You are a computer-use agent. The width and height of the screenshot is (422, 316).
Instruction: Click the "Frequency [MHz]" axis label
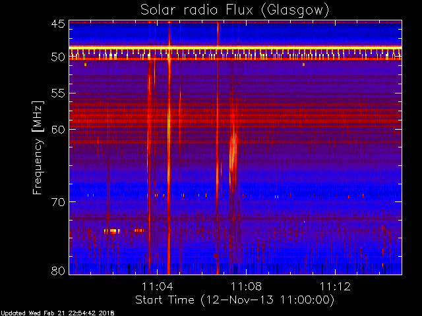coord(38,147)
